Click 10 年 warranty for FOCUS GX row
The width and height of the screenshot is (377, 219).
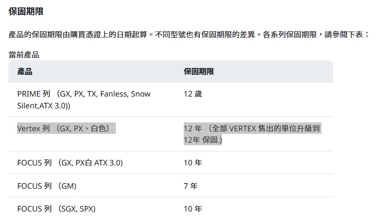click(193, 163)
